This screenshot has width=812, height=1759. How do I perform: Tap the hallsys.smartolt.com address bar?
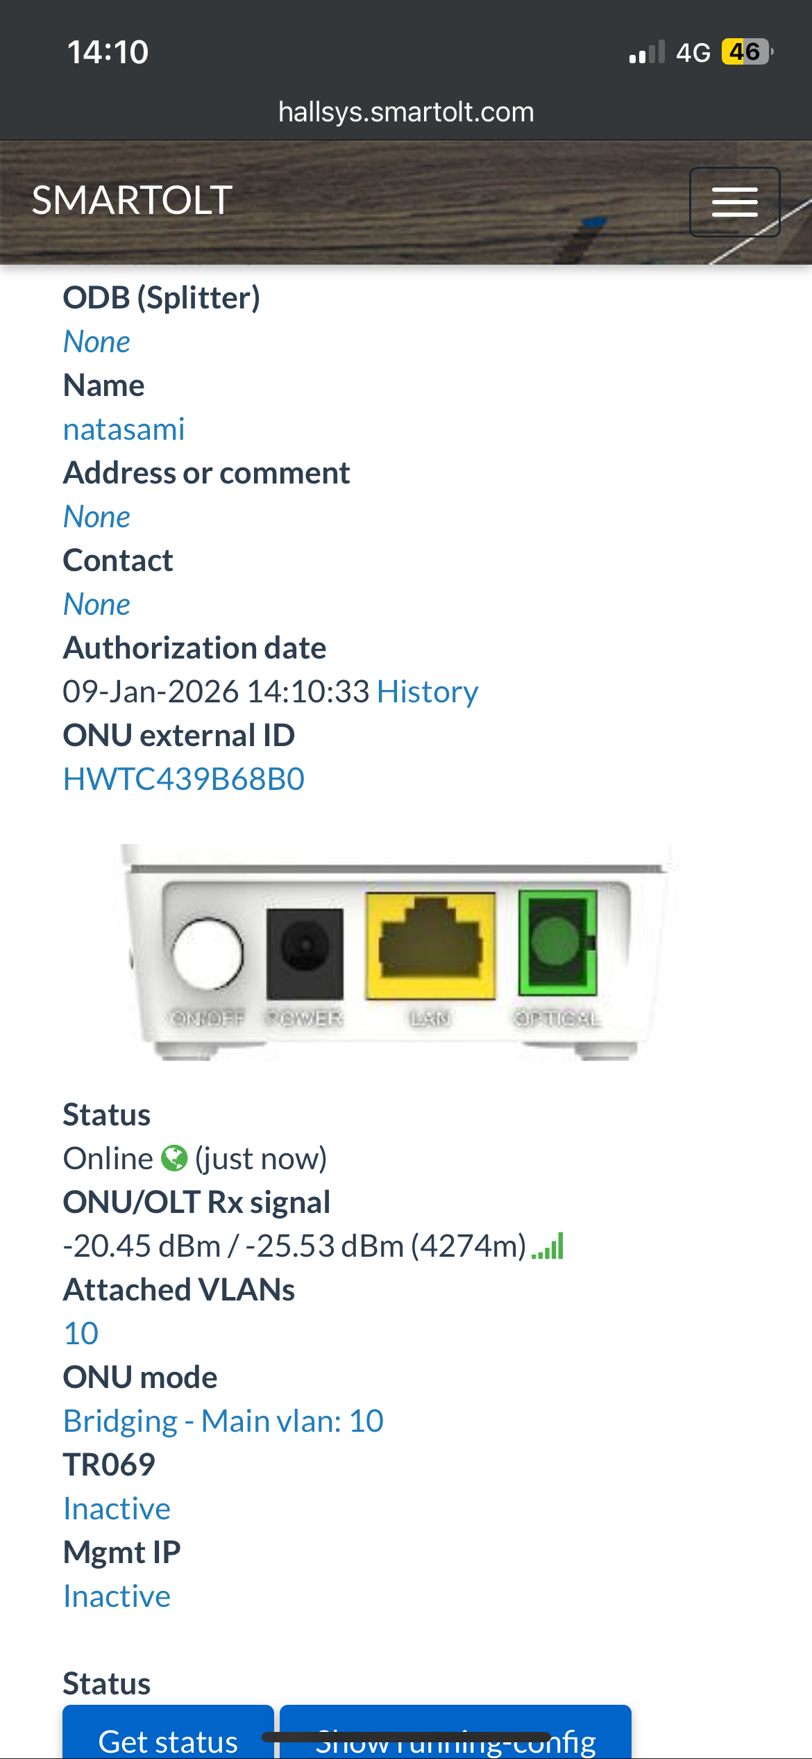tap(406, 112)
